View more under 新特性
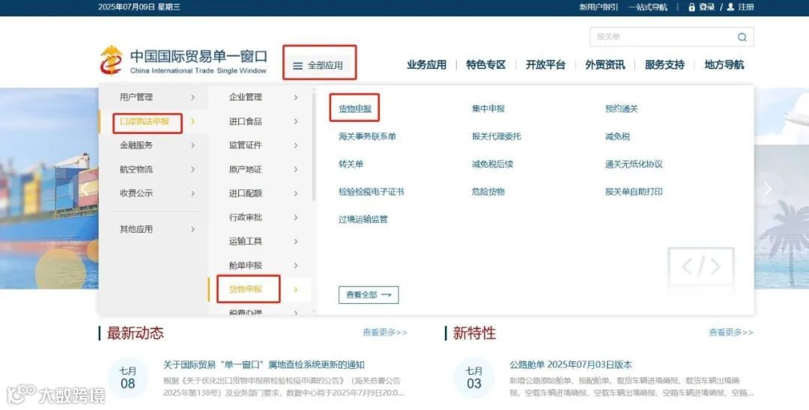The image size is (809, 410). (731, 333)
